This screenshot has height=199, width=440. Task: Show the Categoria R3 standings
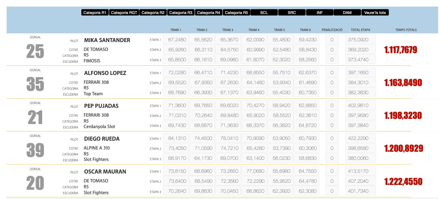[180, 13]
